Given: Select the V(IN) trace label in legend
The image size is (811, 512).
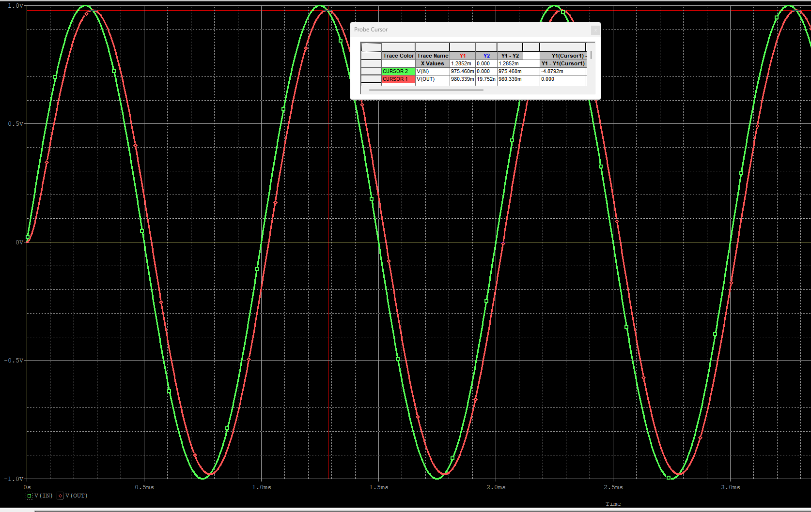Looking at the screenshot, I should (x=44, y=496).
